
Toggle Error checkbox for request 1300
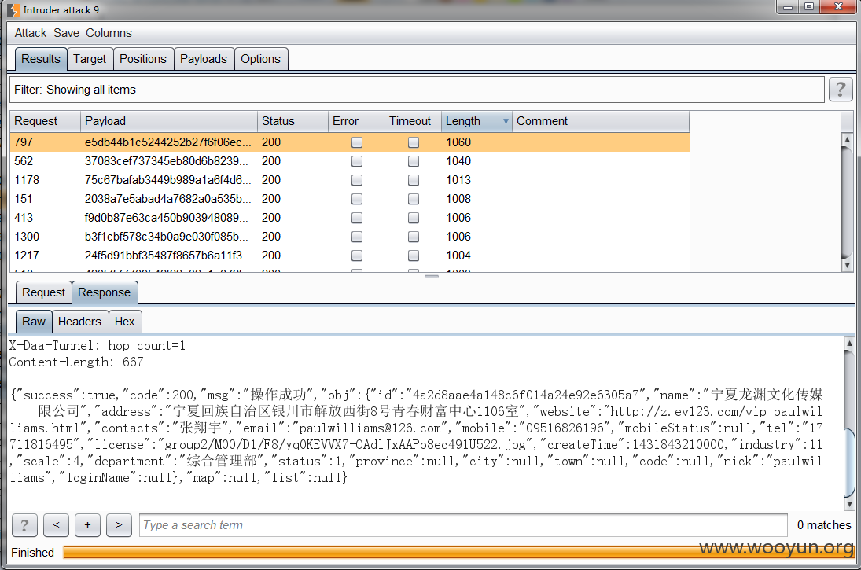point(357,237)
